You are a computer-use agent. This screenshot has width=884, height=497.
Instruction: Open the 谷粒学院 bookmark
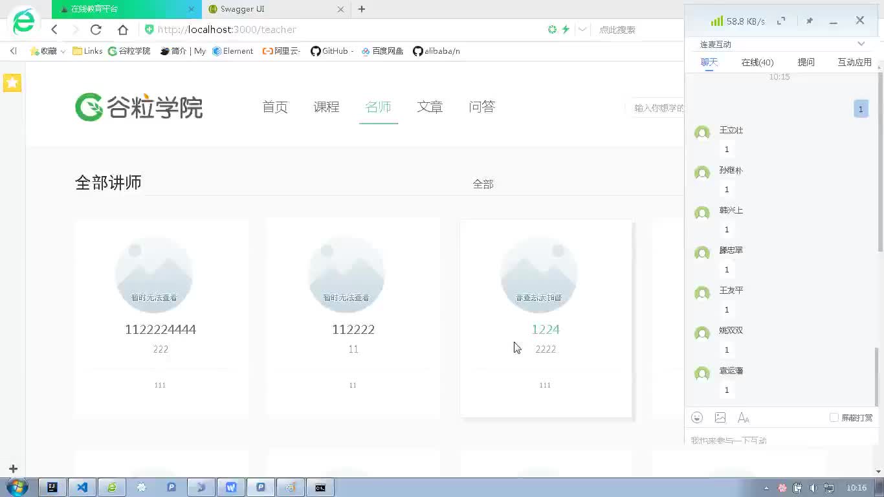[129, 51]
